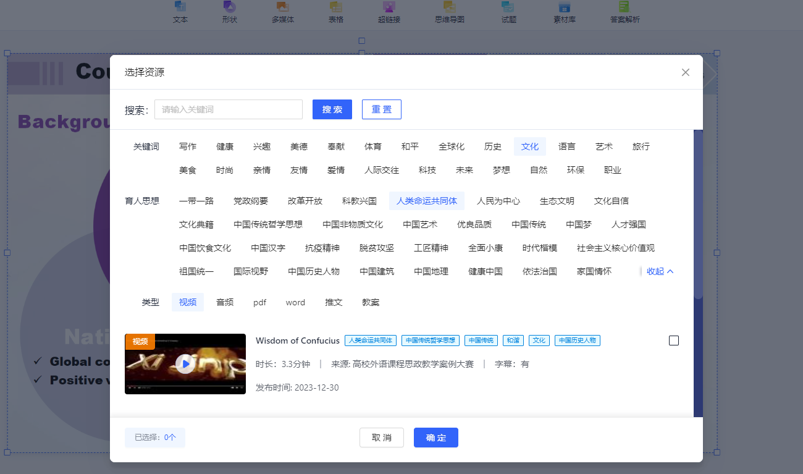803x474 pixels.
Task: Click the 答案解析 answer analysis icon
Action: [624, 7]
